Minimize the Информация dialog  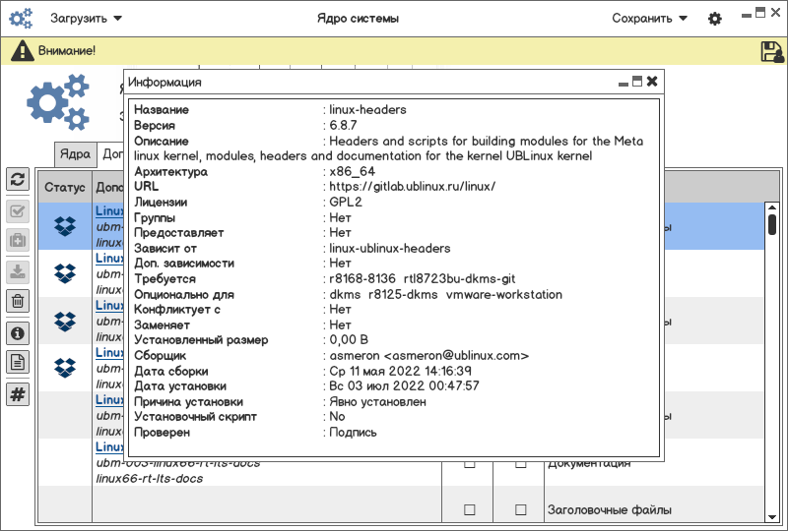click(x=624, y=84)
